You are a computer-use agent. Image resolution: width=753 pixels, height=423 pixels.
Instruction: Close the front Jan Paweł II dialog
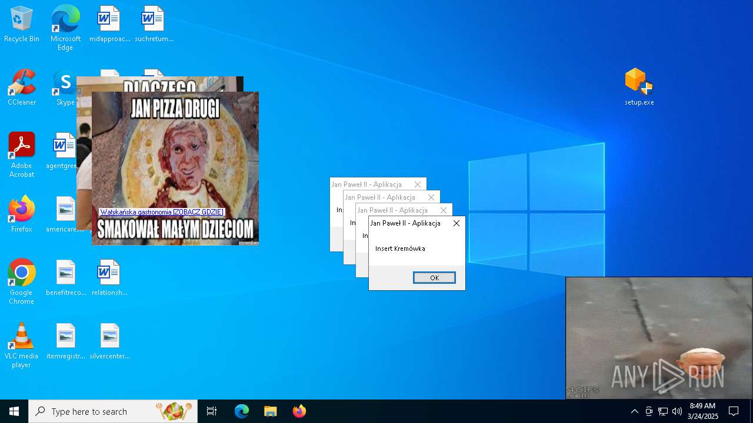(457, 223)
